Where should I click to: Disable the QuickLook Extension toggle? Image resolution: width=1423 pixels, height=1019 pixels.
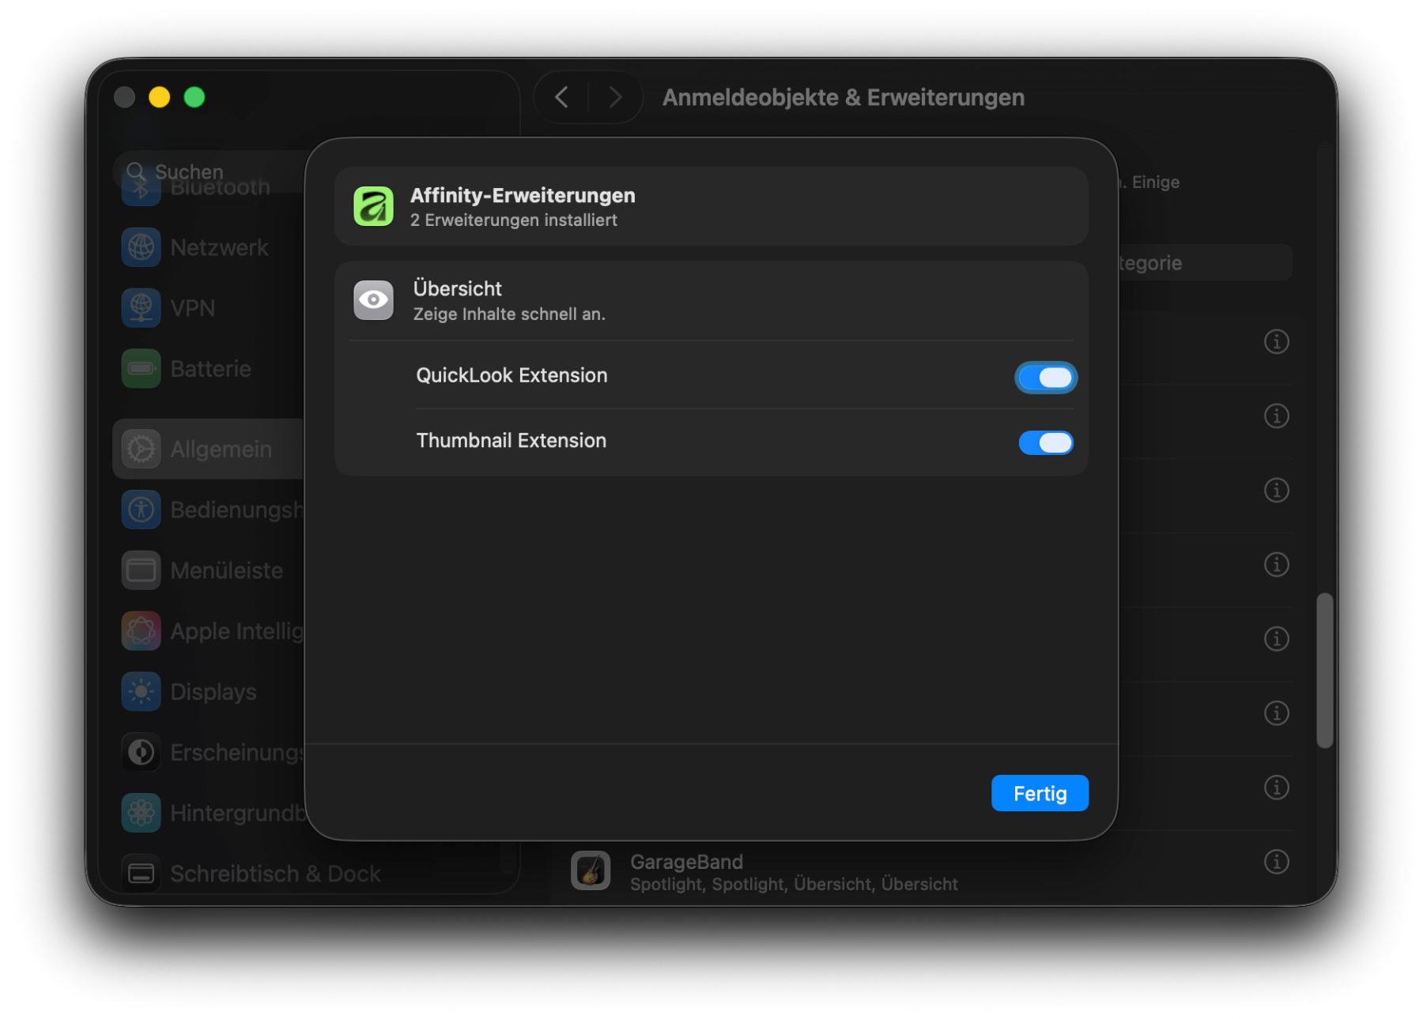tap(1045, 378)
